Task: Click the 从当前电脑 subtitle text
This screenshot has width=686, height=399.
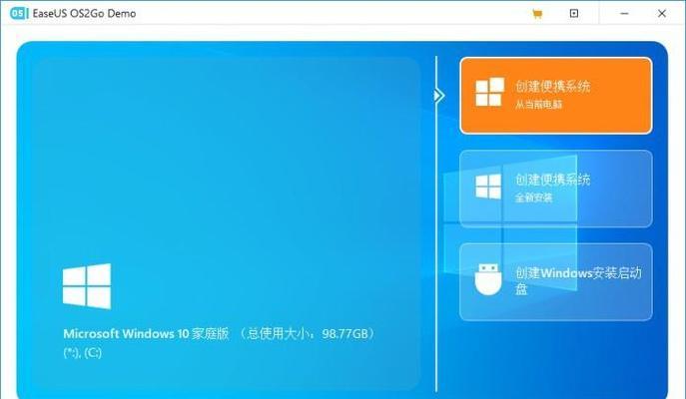Action: pos(538,105)
